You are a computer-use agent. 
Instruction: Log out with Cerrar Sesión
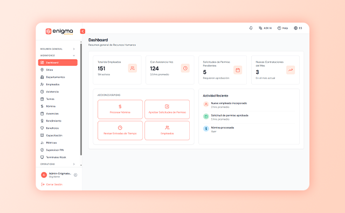tap(52, 184)
